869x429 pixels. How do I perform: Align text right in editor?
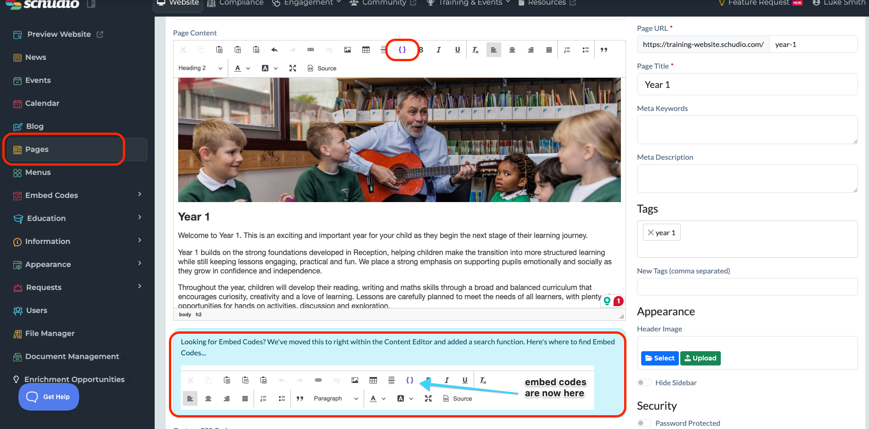530,50
